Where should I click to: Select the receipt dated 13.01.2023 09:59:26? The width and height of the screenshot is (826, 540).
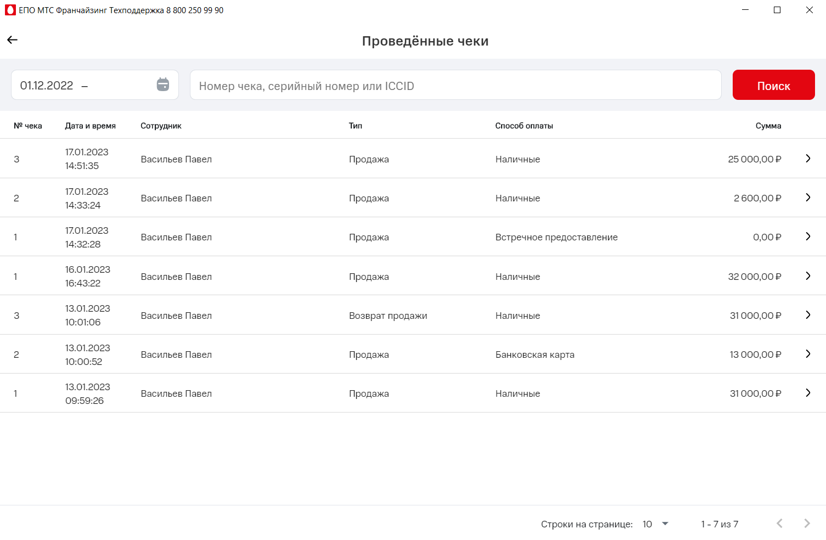click(413, 393)
